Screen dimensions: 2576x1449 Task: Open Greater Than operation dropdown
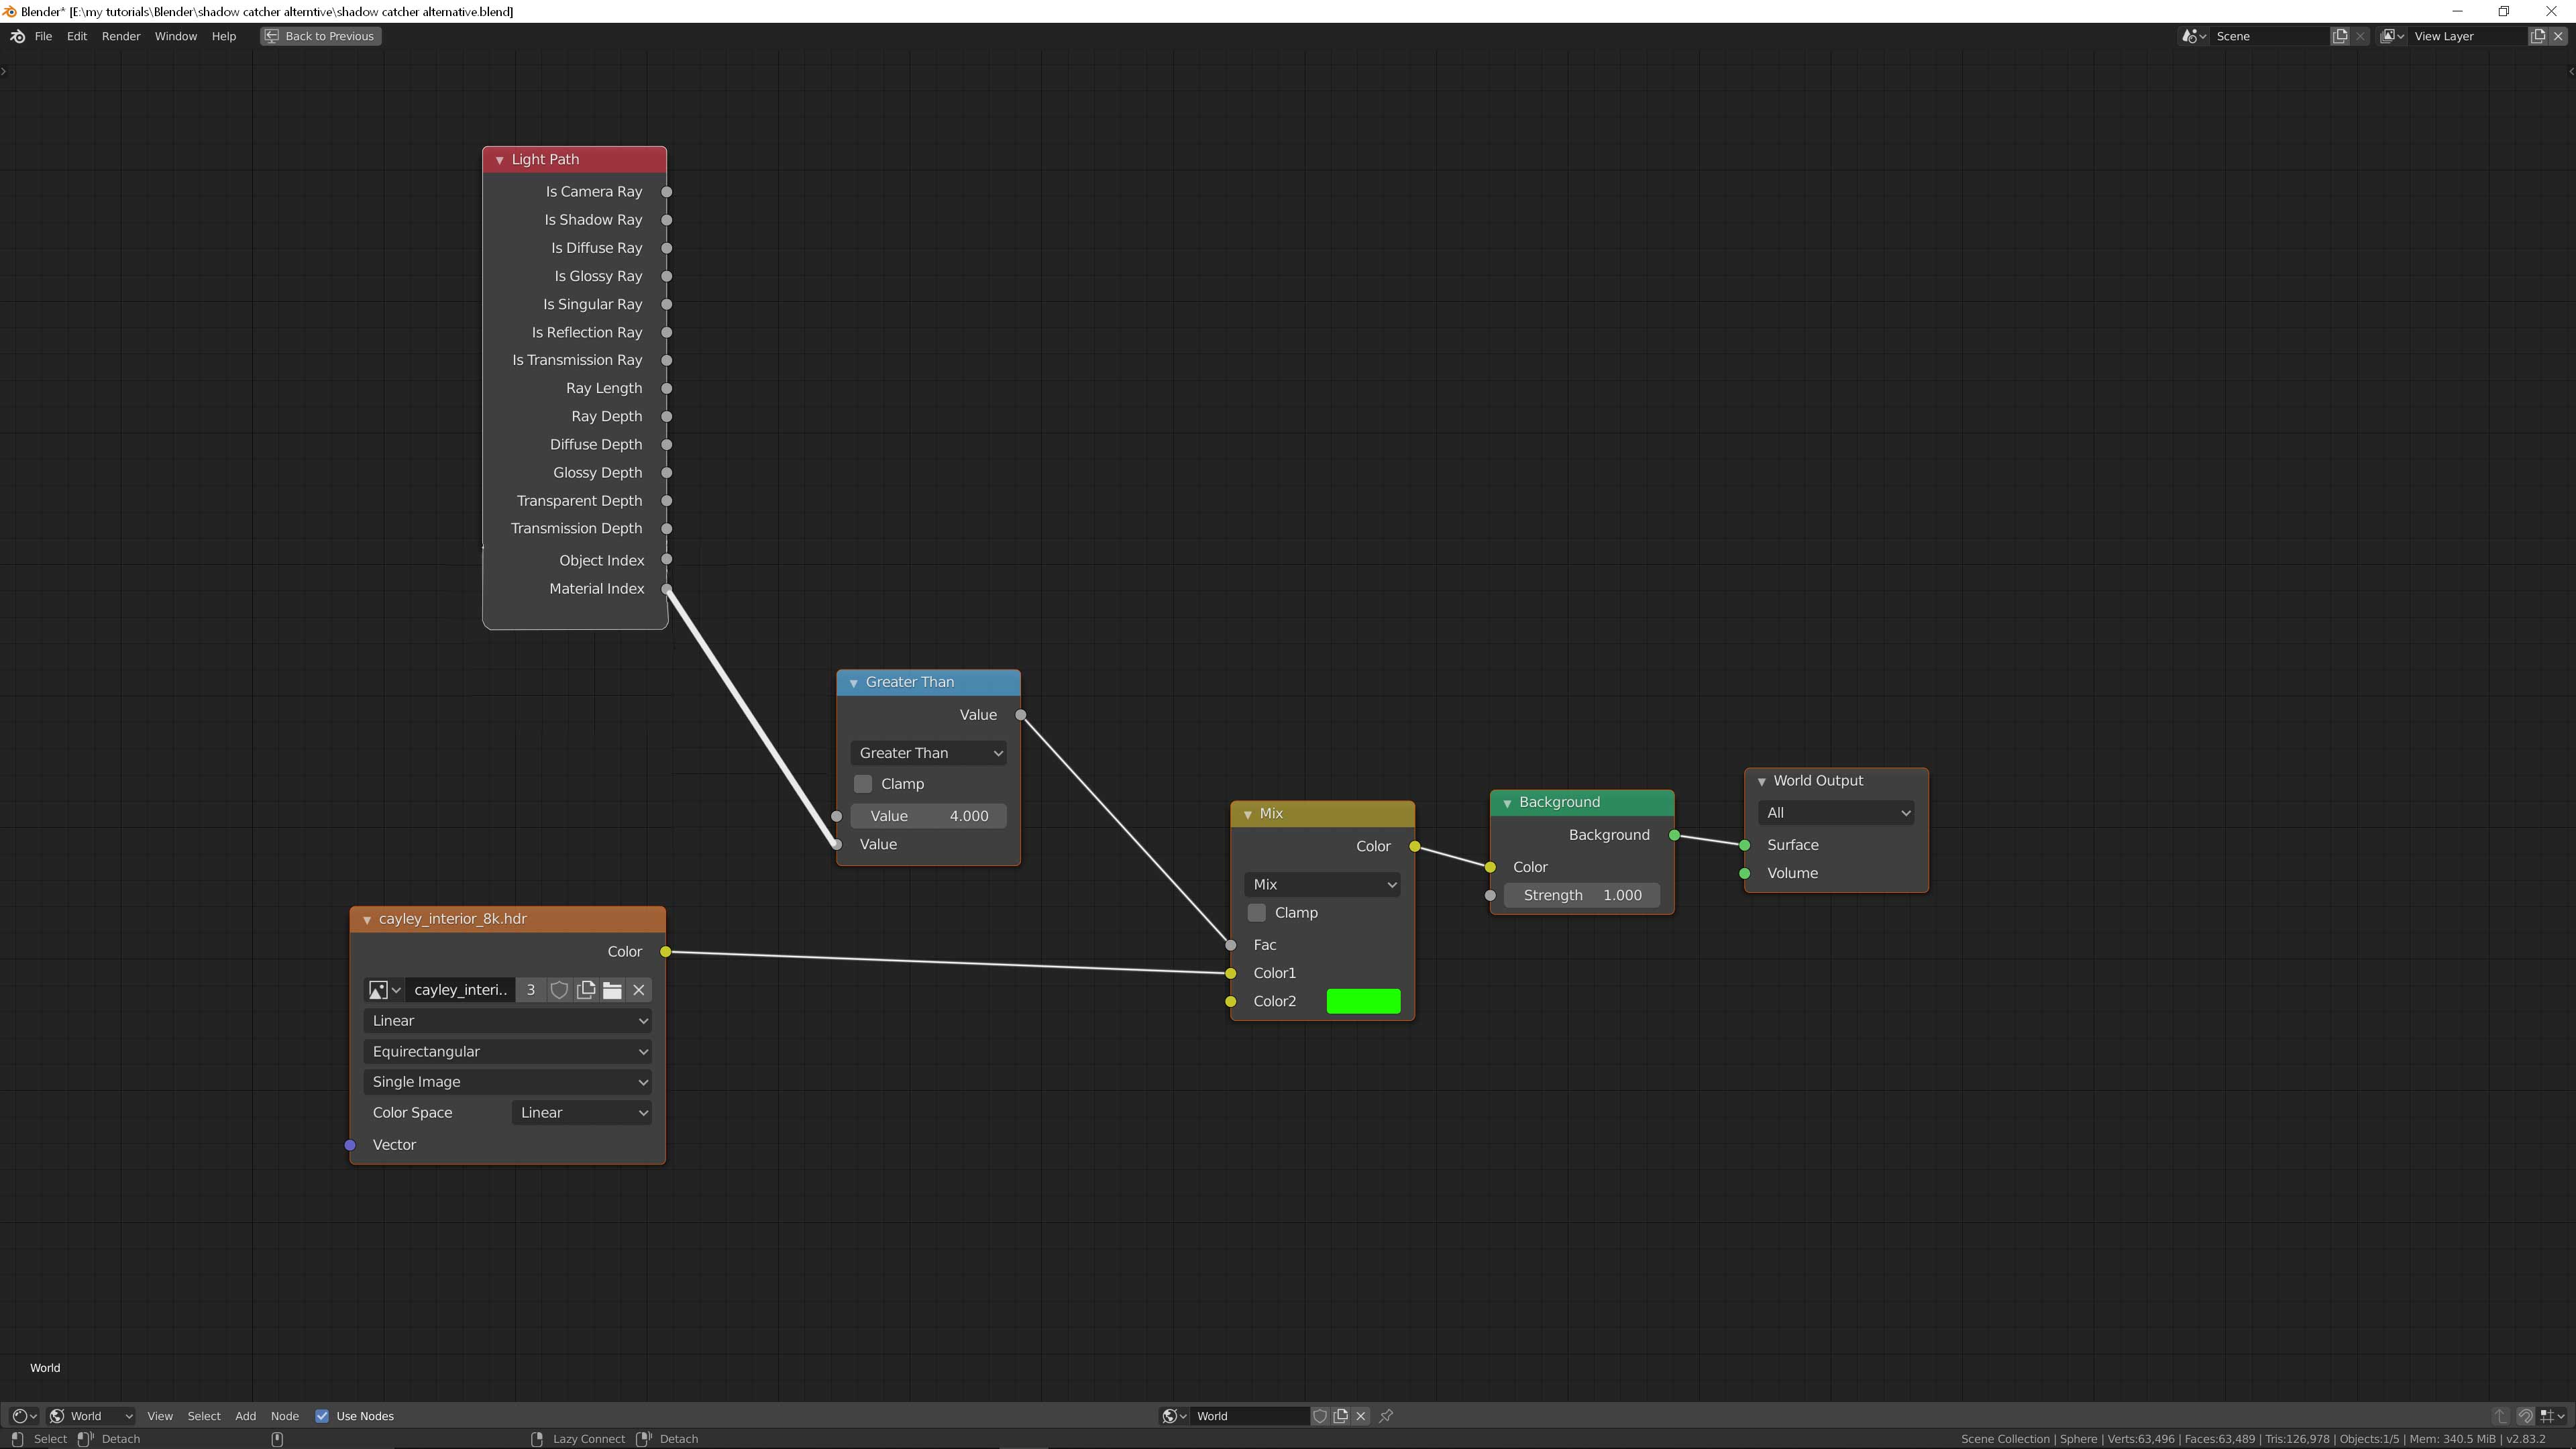coord(929,753)
